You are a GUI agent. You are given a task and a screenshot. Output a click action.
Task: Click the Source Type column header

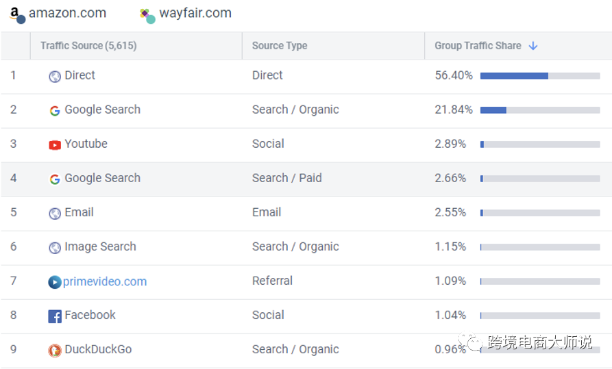(280, 46)
